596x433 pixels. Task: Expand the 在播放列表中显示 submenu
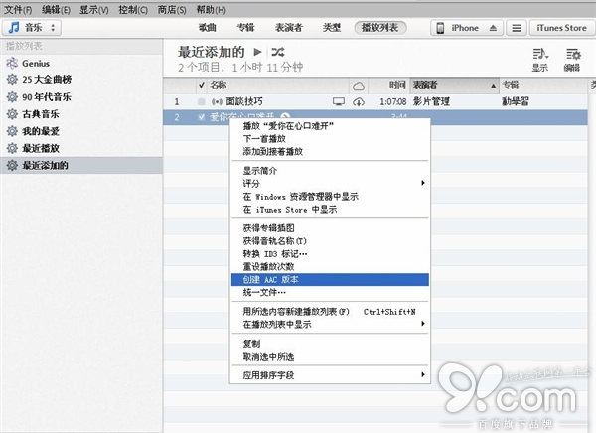[x=331, y=325]
